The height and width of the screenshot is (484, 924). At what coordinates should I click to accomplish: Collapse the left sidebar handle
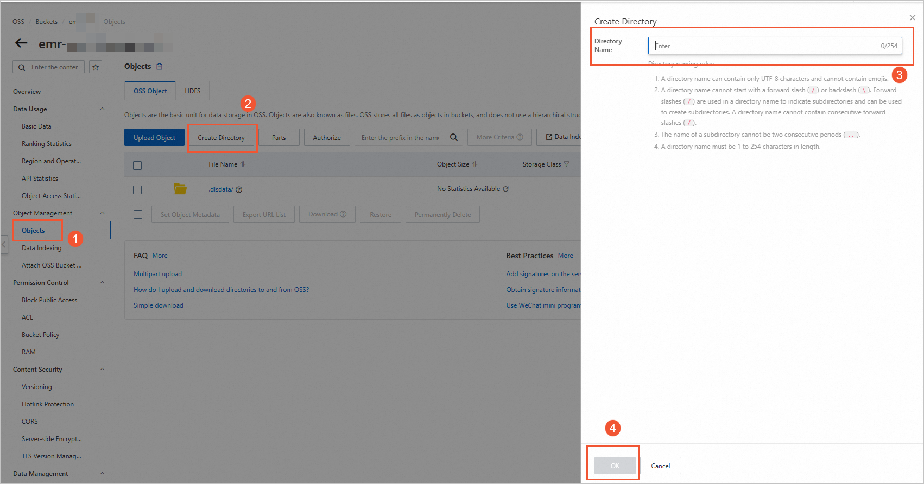tap(4, 245)
